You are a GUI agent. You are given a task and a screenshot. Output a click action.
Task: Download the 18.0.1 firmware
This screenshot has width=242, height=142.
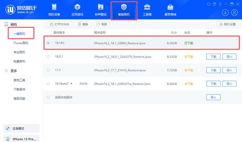pos(214,57)
